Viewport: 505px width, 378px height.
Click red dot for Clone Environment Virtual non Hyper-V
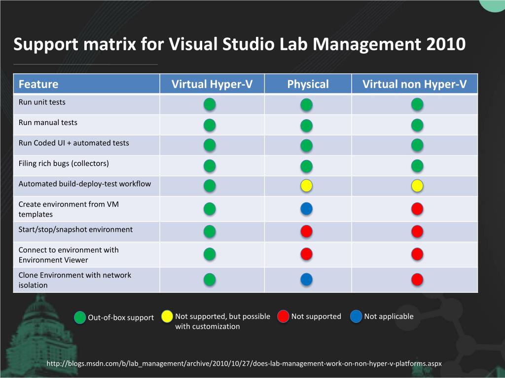click(x=417, y=280)
